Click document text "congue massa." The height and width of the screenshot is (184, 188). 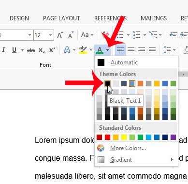pos(61,158)
